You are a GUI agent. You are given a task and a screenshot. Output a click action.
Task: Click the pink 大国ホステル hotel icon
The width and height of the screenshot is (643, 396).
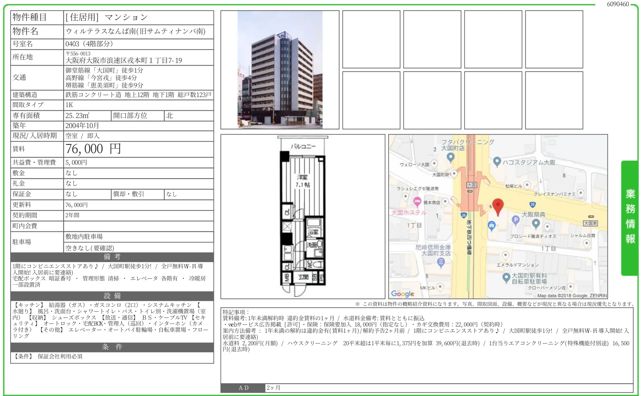pos(417,201)
